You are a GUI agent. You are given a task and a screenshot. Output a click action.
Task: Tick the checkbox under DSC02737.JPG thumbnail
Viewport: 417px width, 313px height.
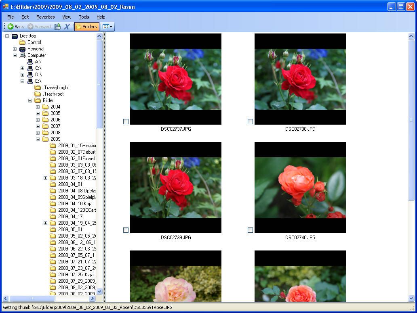pos(126,121)
